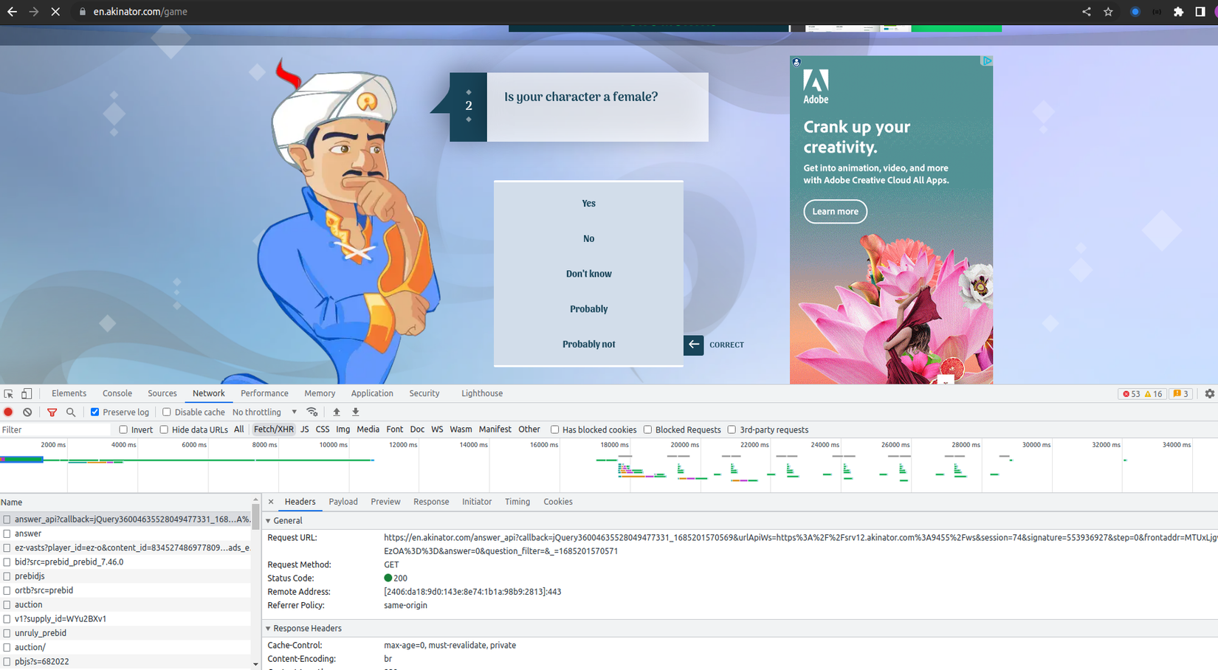
Task: Click the browser forward arrow
Action: (34, 12)
